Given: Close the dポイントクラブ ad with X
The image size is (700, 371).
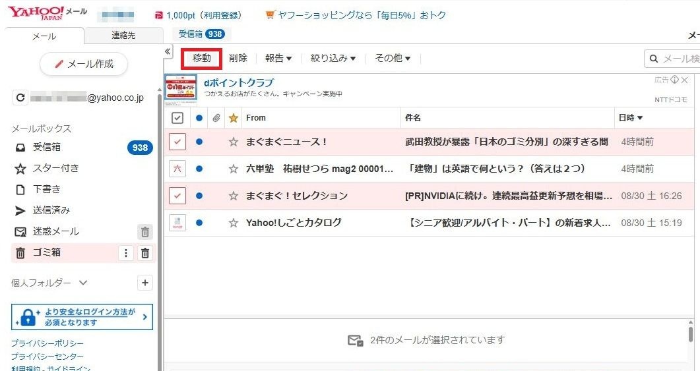Looking at the screenshot, I should (x=684, y=80).
